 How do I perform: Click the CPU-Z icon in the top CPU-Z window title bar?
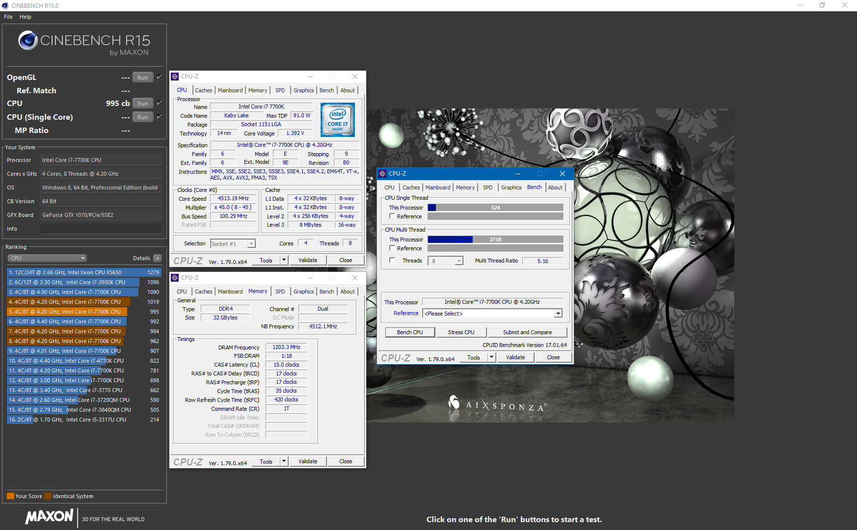click(x=175, y=77)
